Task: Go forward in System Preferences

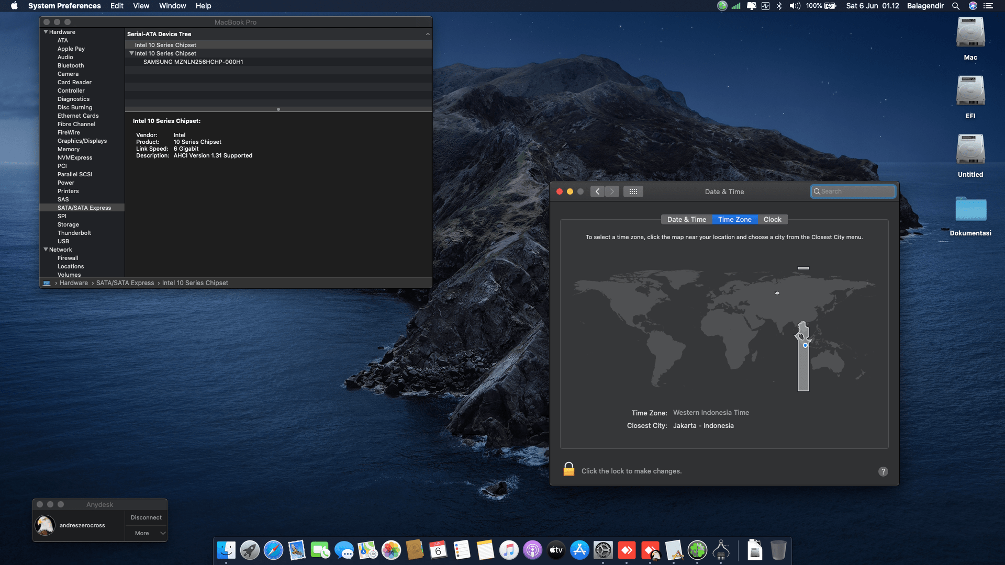Action: coord(612,191)
